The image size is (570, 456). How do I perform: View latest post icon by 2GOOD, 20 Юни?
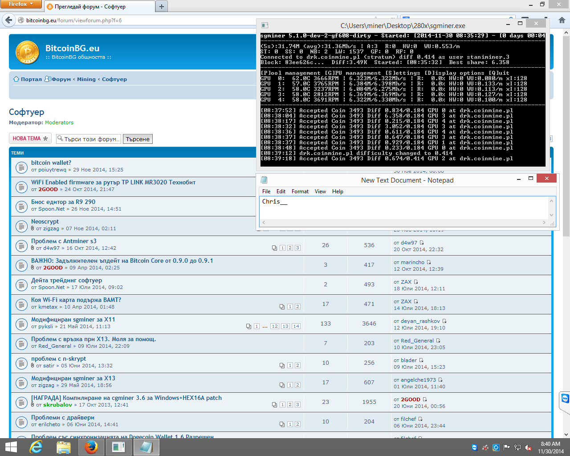click(x=425, y=399)
